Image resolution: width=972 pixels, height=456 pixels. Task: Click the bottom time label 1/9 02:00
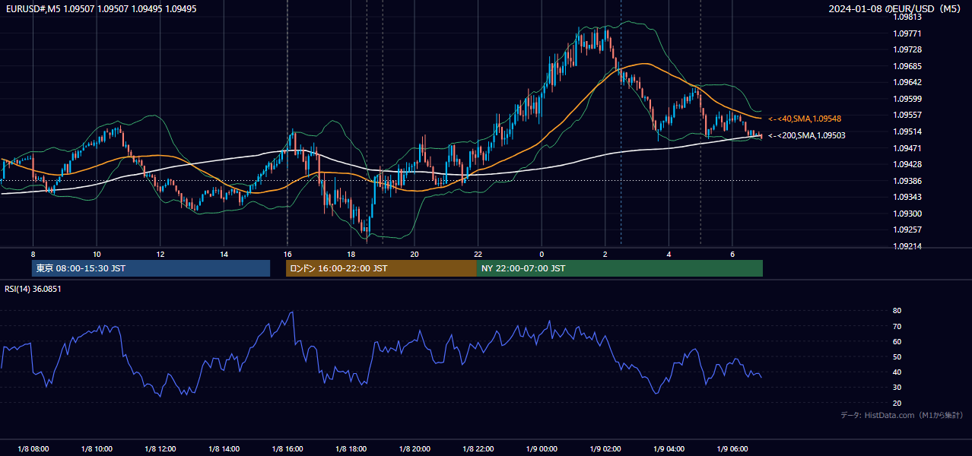tap(605, 449)
